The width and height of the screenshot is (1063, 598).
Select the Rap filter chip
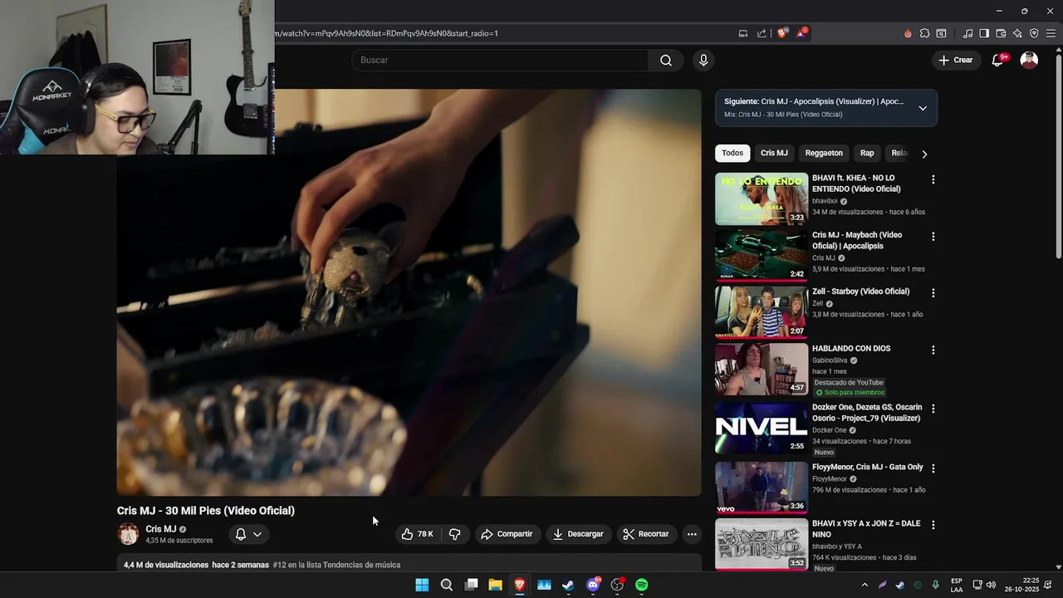(x=867, y=153)
